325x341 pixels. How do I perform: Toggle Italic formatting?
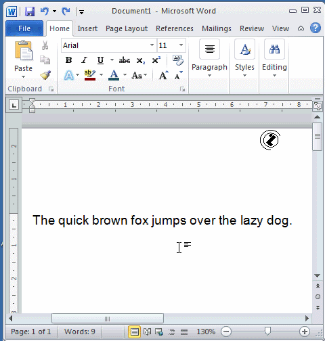pyautogui.click(x=84, y=60)
